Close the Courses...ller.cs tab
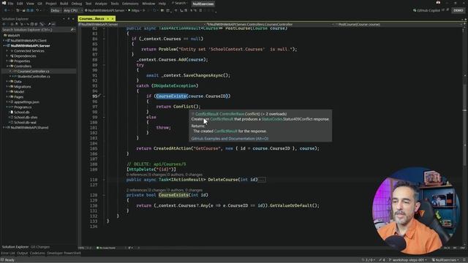468x263 pixels. click(113, 19)
